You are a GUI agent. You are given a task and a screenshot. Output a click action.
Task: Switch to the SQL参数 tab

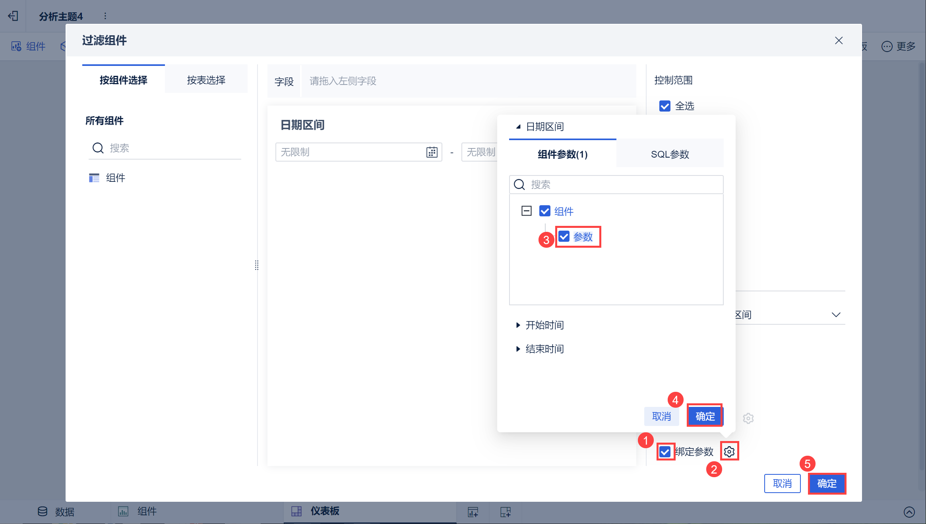tap(670, 154)
